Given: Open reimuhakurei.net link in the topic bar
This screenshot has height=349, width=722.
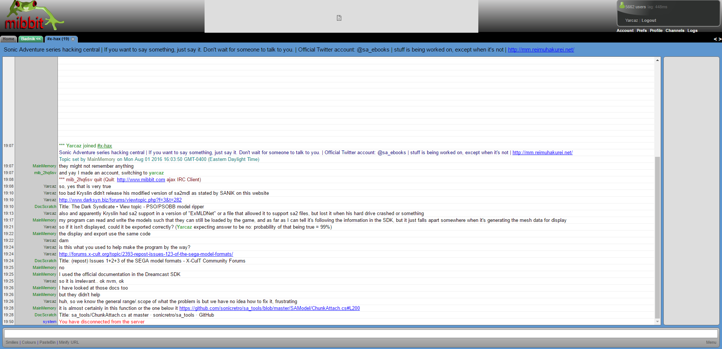Looking at the screenshot, I should click(x=541, y=50).
